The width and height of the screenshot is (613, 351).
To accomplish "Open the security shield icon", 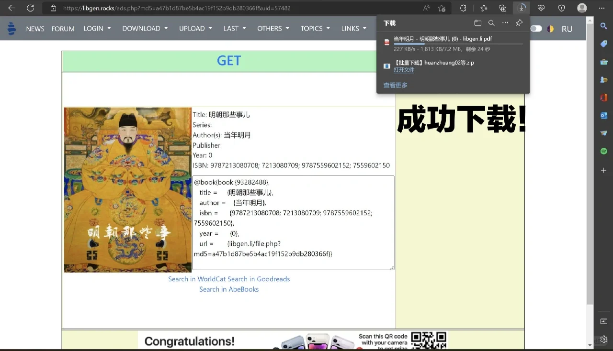I will pos(561,8).
